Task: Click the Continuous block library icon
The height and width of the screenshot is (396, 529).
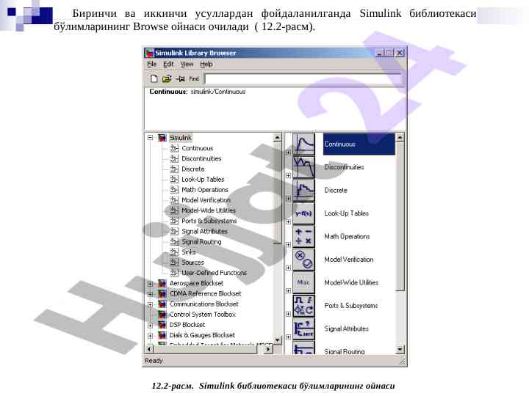Action: pos(303,144)
